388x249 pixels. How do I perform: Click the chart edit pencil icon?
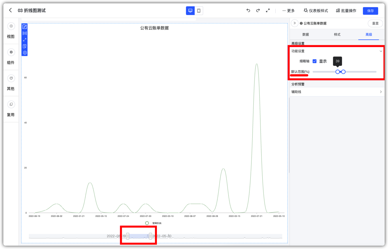[x=25, y=27]
